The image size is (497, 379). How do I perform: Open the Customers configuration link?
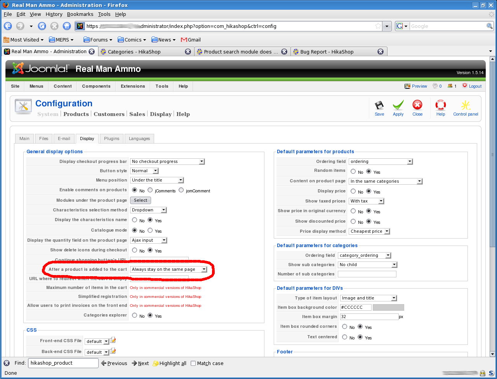109,114
